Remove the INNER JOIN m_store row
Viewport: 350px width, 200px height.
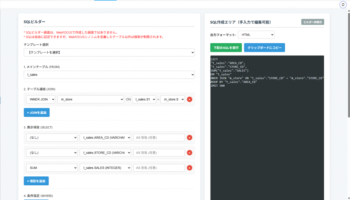189,99
